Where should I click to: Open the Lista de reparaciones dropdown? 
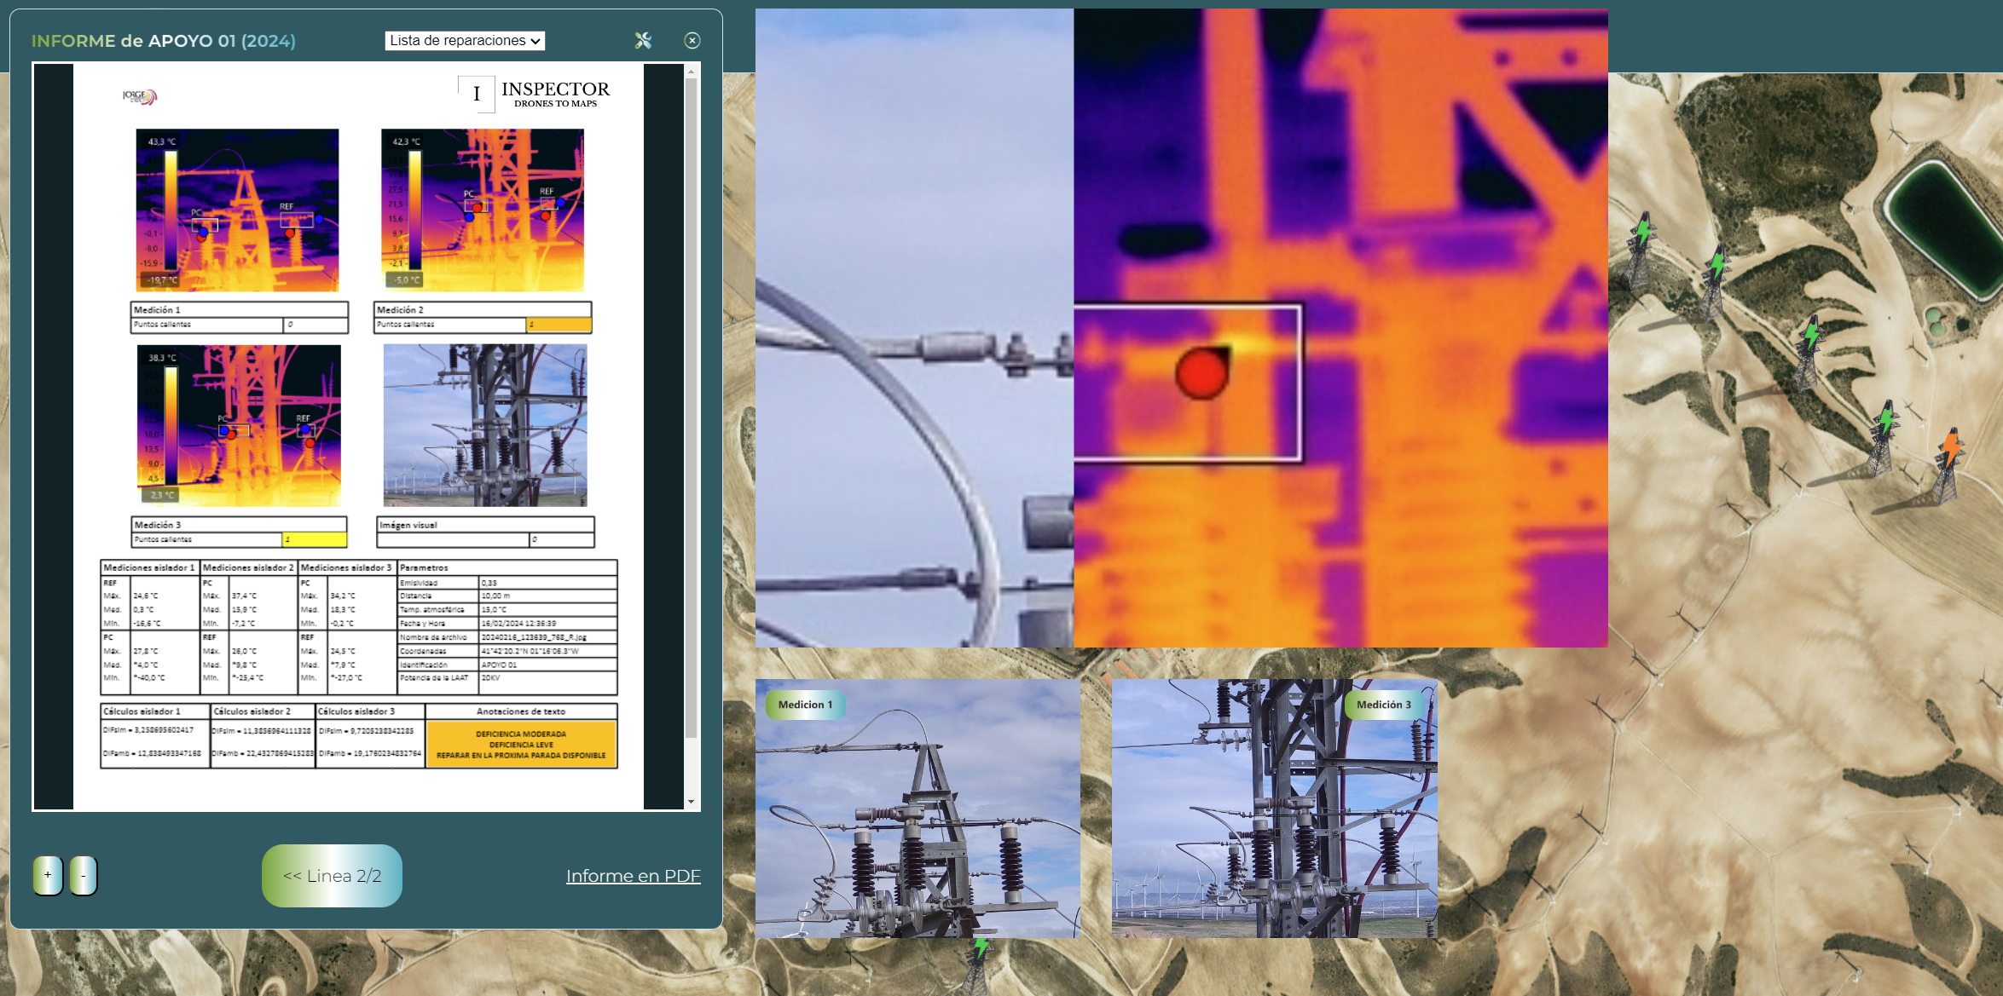tap(465, 40)
